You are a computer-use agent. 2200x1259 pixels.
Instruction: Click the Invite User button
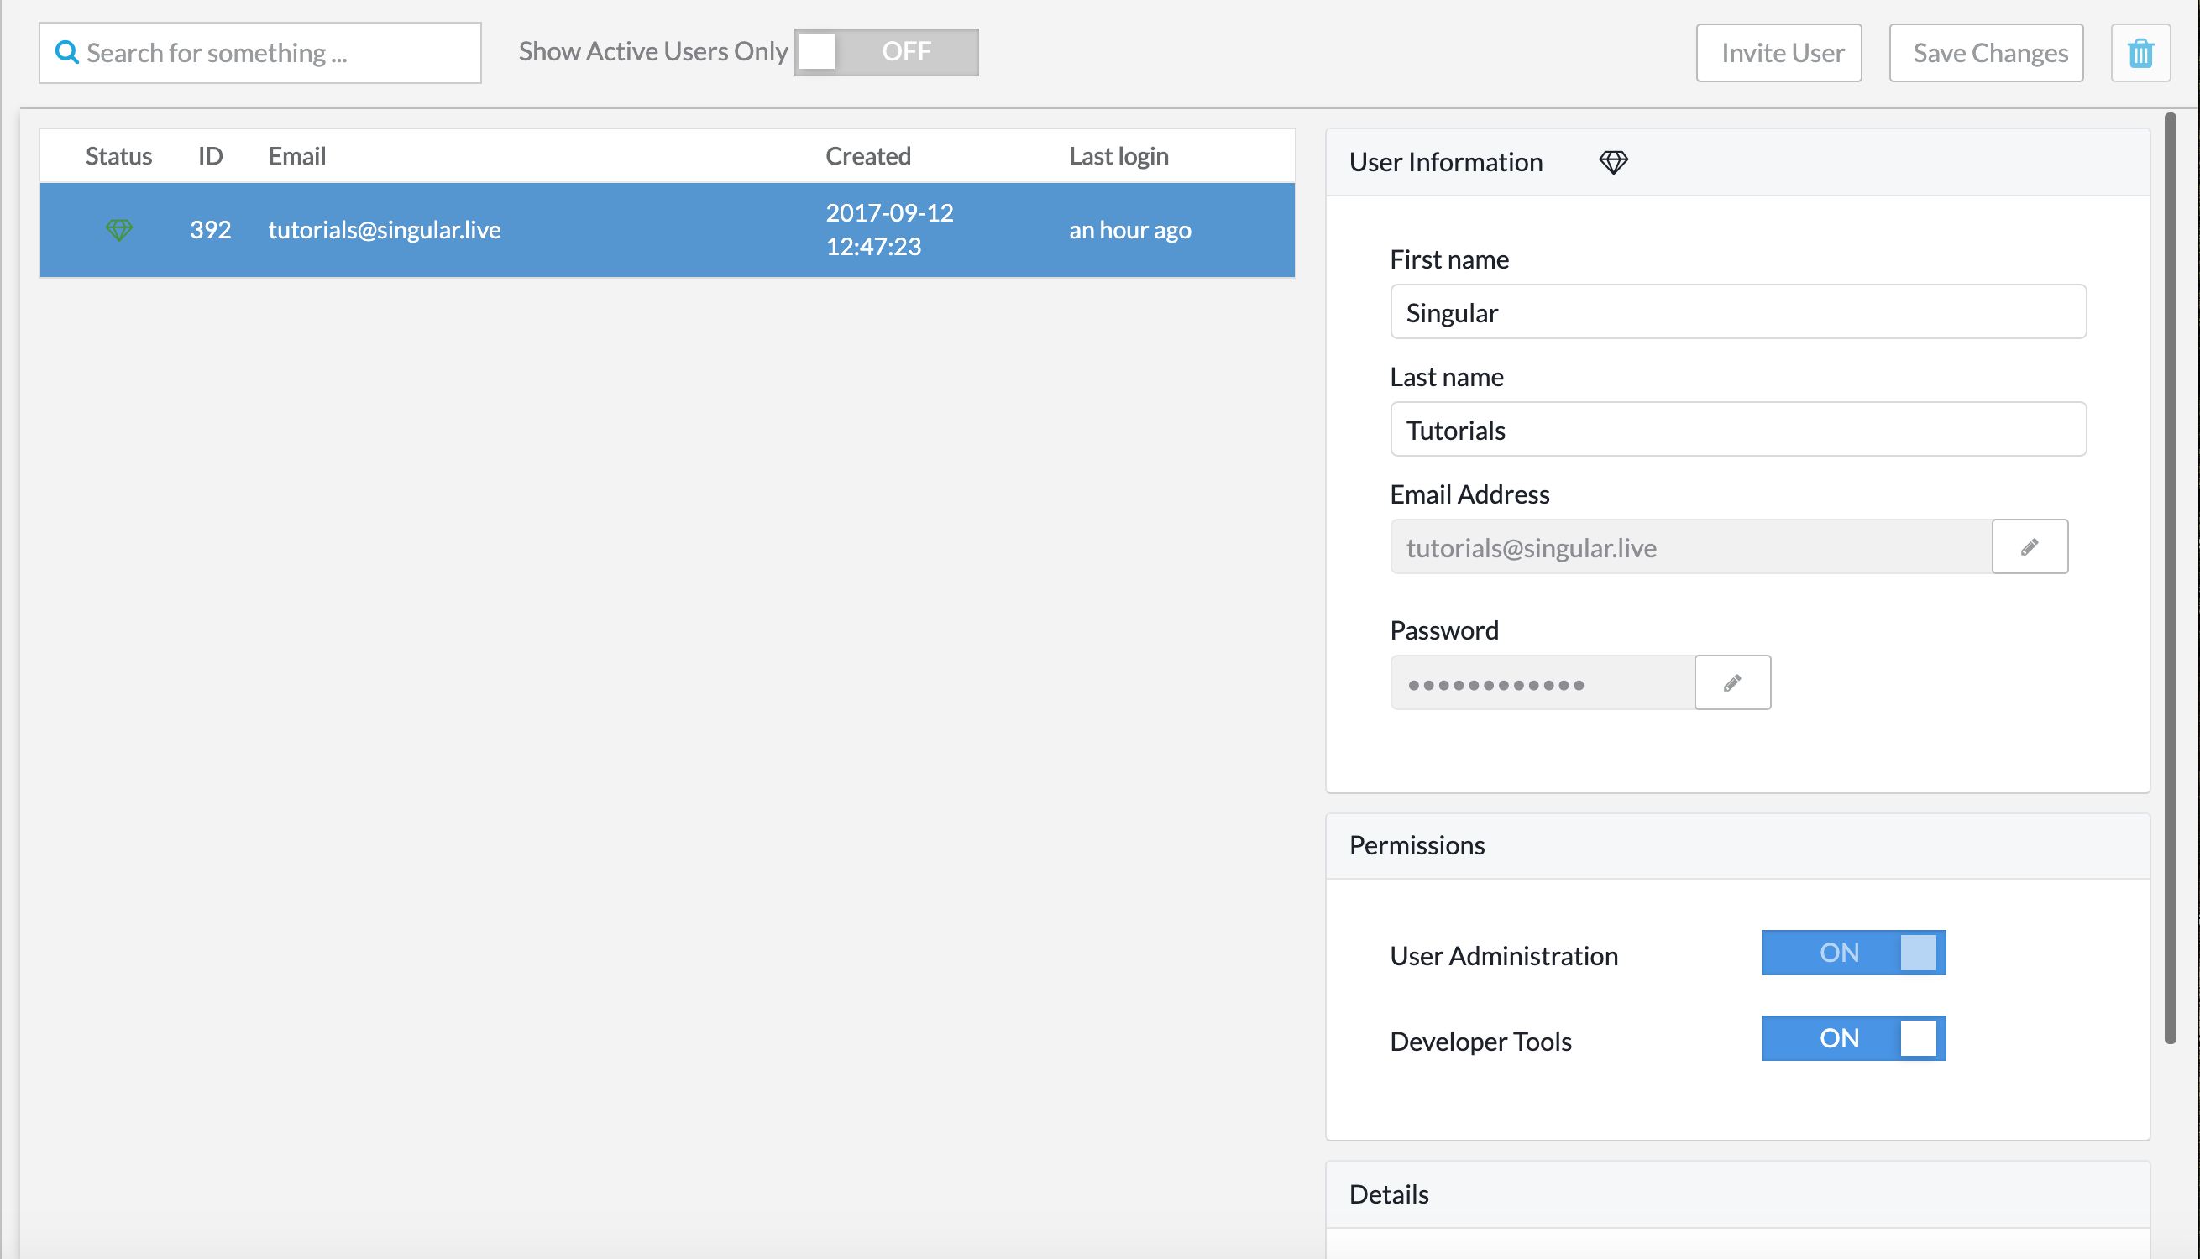1778,53
